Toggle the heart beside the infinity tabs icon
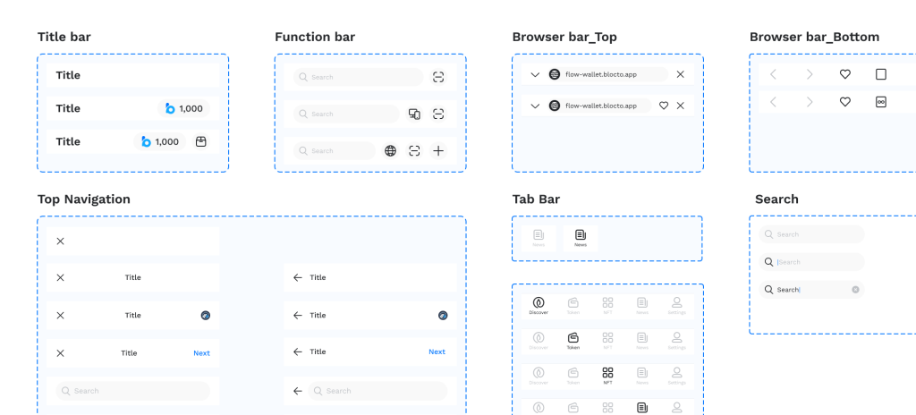 click(844, 103)
